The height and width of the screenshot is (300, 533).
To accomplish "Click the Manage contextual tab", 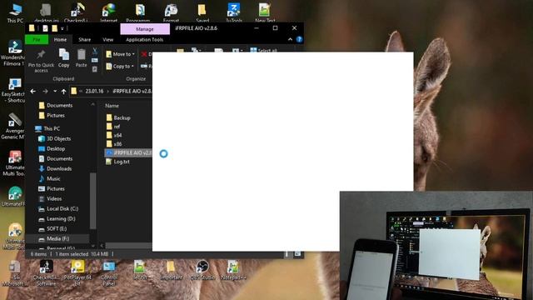I will (145, 29).
